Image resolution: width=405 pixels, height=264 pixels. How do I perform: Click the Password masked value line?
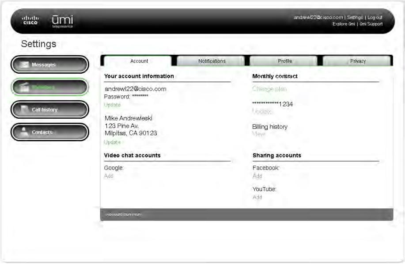(126, 97)
